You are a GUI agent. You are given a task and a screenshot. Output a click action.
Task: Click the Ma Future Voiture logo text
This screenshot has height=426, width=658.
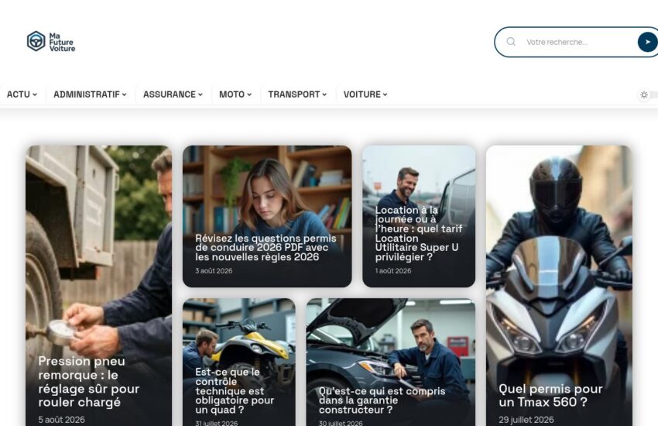(x=62, y=42)
